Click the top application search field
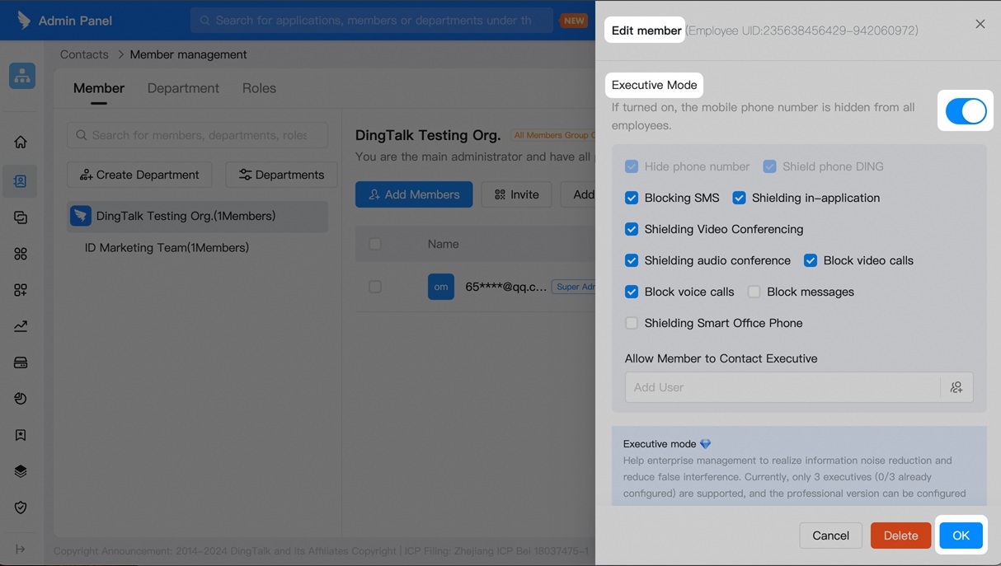This screenshot has width=1001, height=566. (x=372, y=21)
